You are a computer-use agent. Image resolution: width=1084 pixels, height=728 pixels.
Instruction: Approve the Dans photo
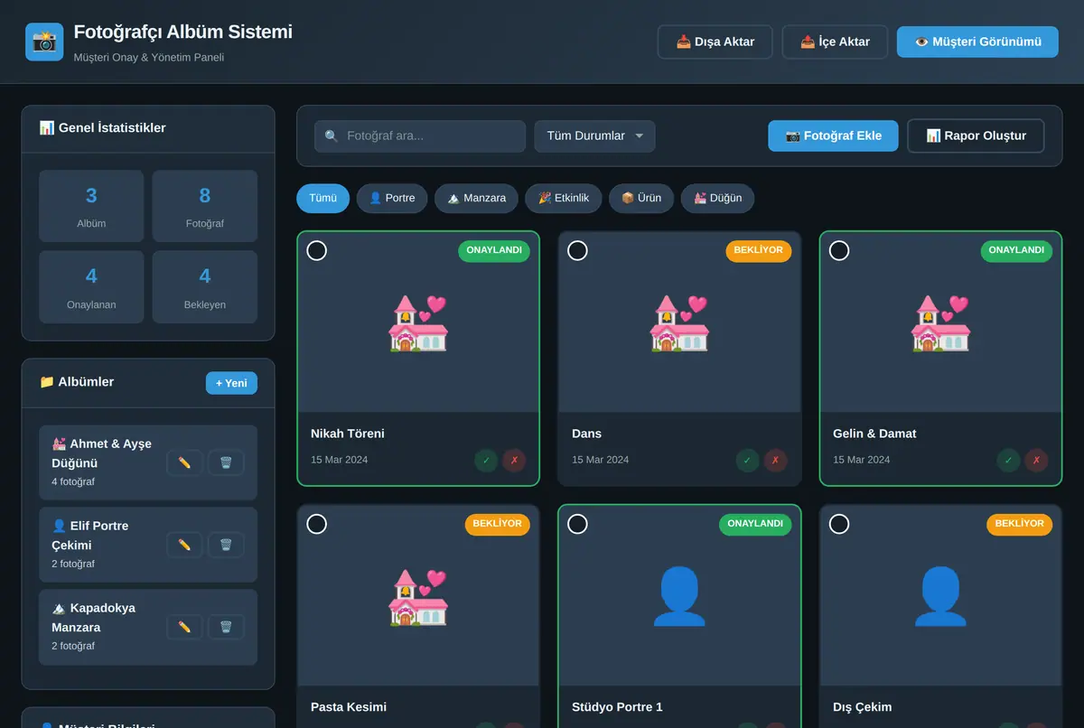point(747,461)
